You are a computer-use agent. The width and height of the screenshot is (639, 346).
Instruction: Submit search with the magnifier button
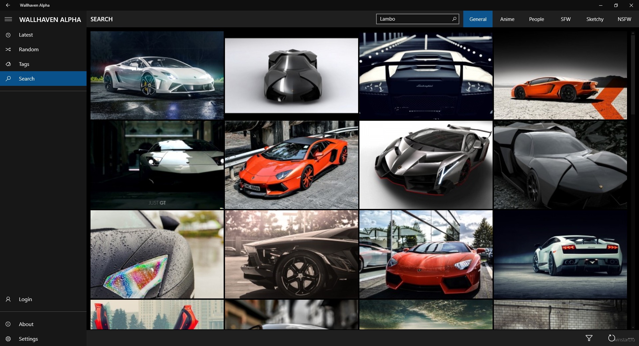click(x=454, y=19)
